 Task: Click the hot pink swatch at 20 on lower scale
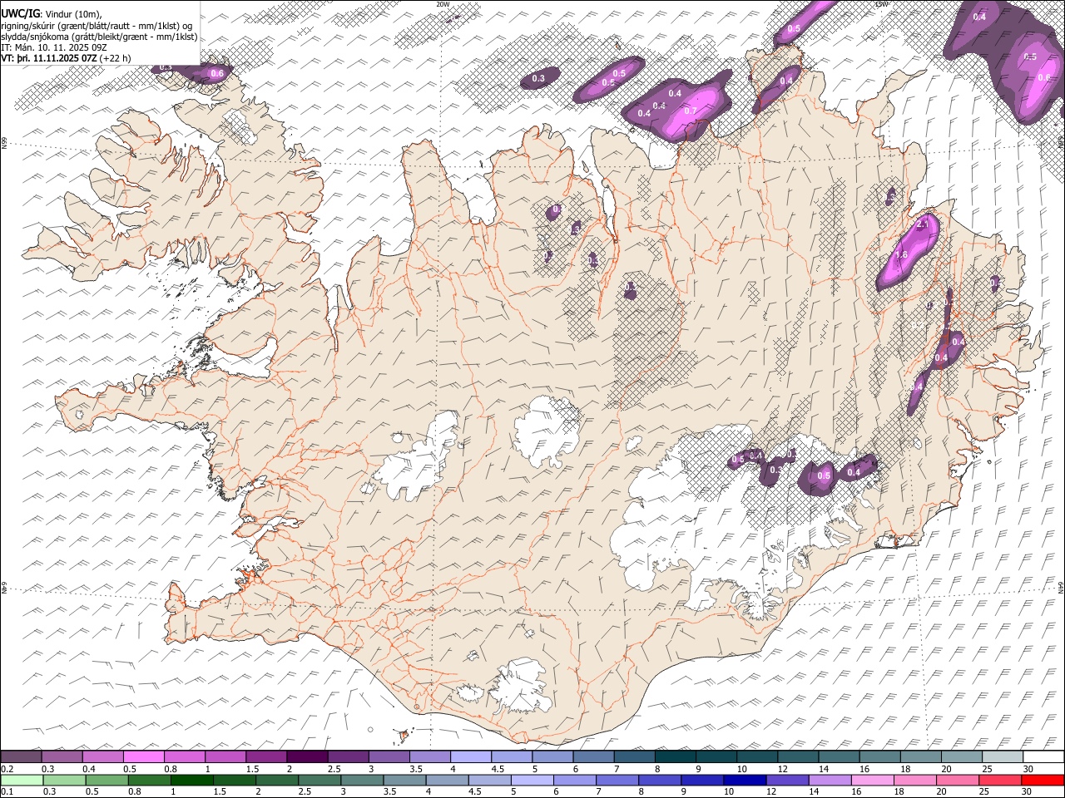point(957,781)
